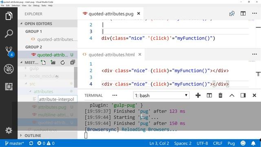Open the View menu
Viewport: 261px width, 147px height.
(x=24, y=5)
